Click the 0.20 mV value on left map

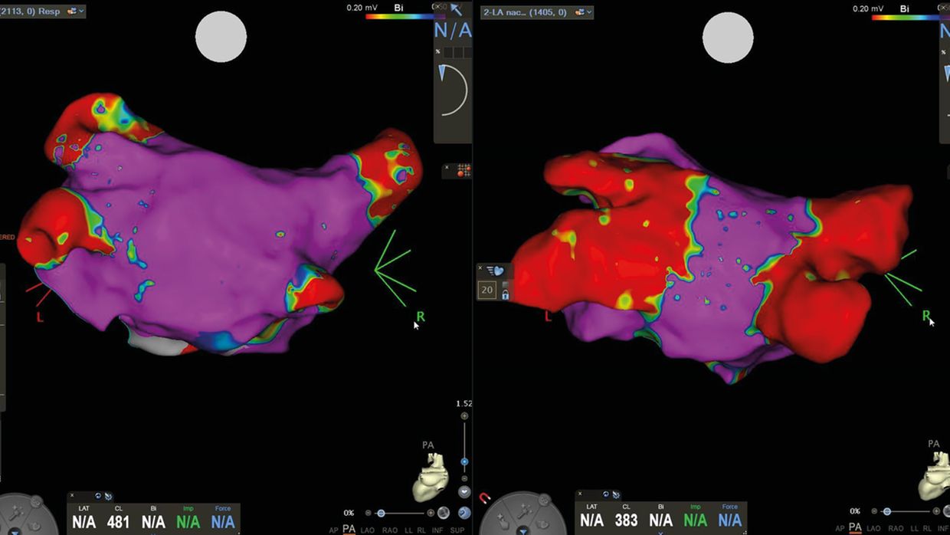pos(360,8)
